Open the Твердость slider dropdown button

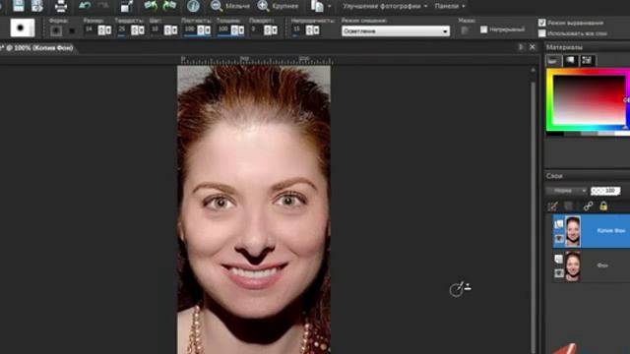point(141,29)
